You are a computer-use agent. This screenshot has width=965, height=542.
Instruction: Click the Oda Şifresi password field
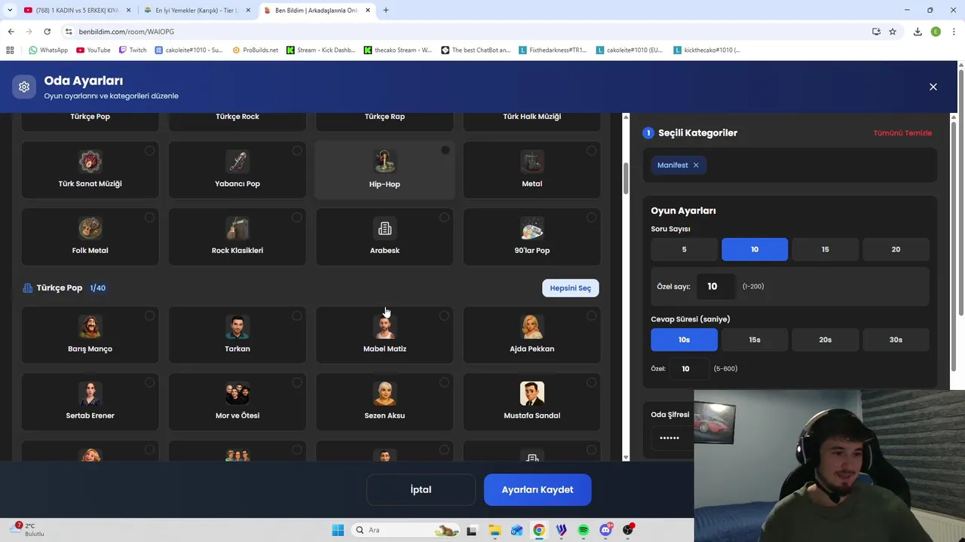(x=672, y=437)
